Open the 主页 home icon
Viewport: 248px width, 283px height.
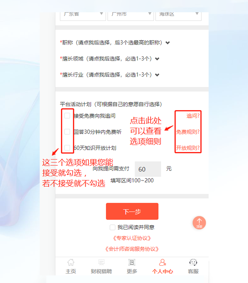point(71,263)
